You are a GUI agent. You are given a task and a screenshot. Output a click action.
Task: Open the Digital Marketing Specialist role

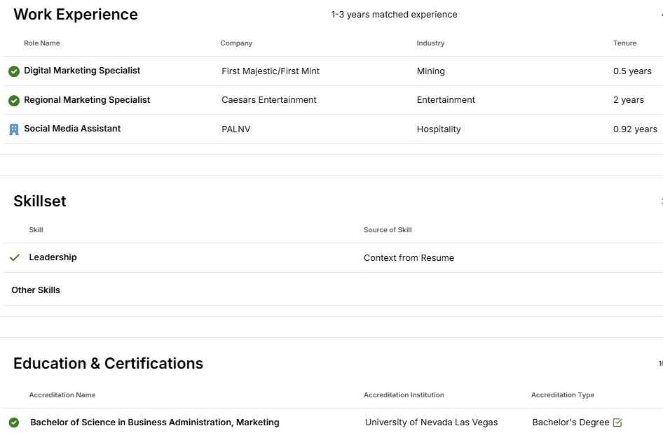[x=82, y=71]
